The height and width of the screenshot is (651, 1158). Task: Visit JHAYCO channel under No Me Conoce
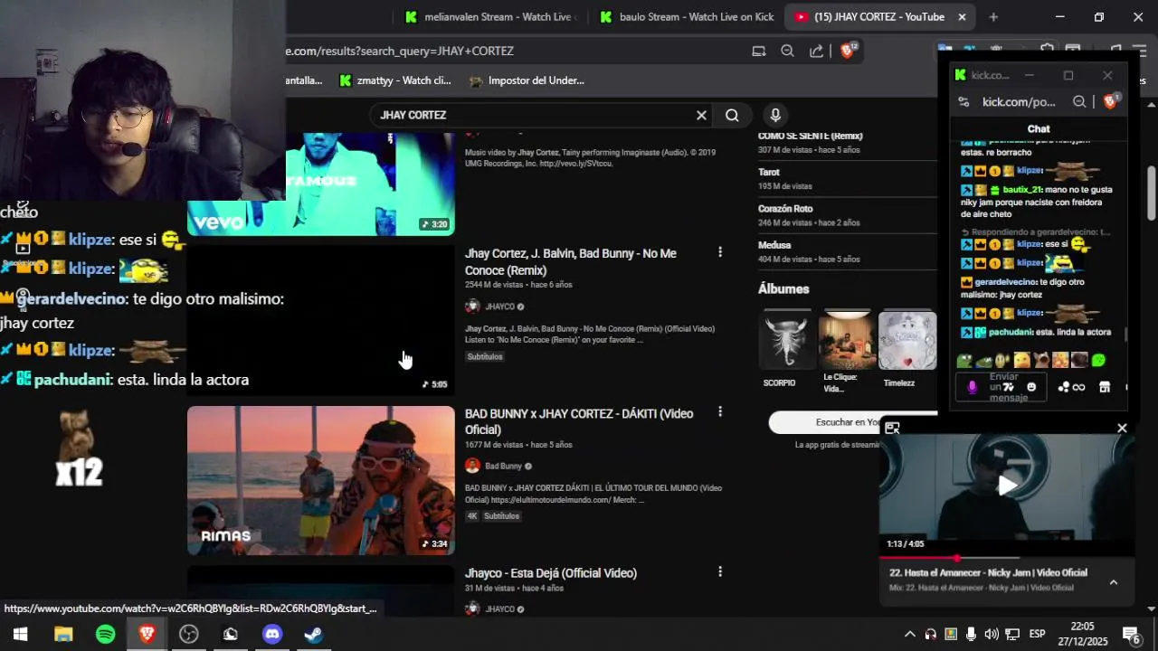pos(499,307)
